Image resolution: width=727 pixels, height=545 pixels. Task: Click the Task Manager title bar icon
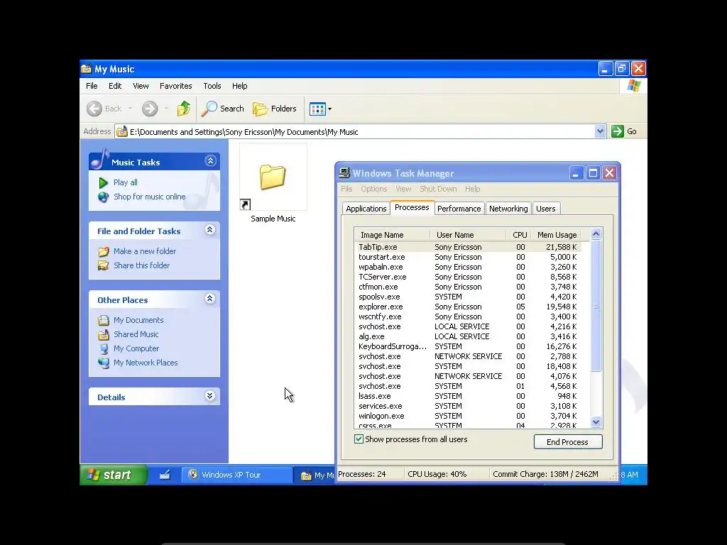(344, 173)
